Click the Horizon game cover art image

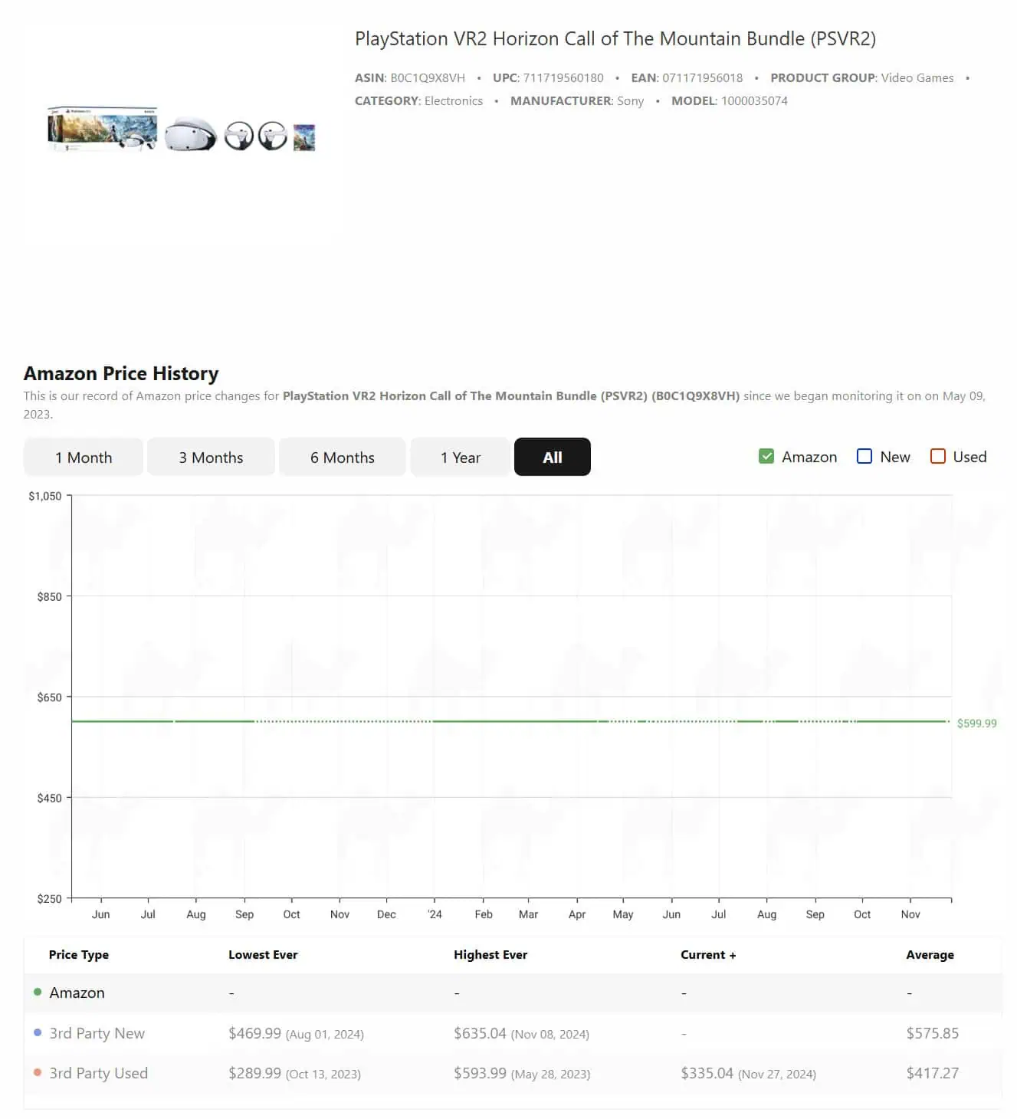(304, 137)
